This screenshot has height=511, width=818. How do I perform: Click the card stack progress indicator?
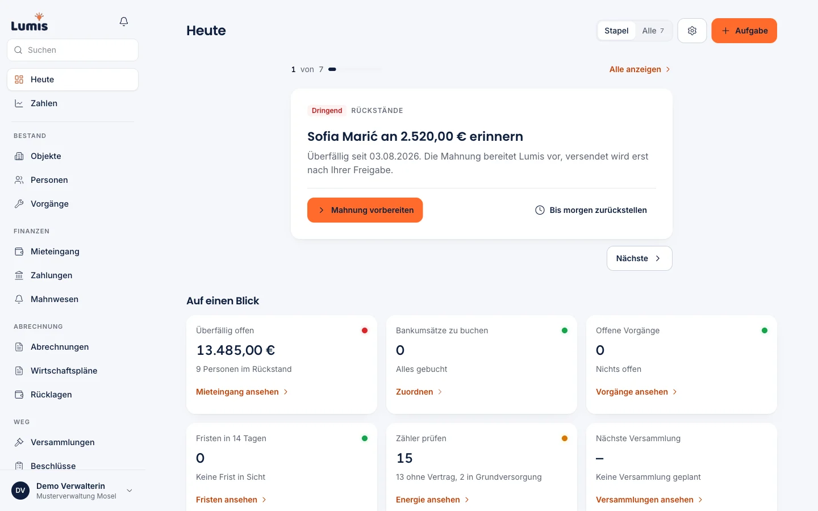coord(355,69)
